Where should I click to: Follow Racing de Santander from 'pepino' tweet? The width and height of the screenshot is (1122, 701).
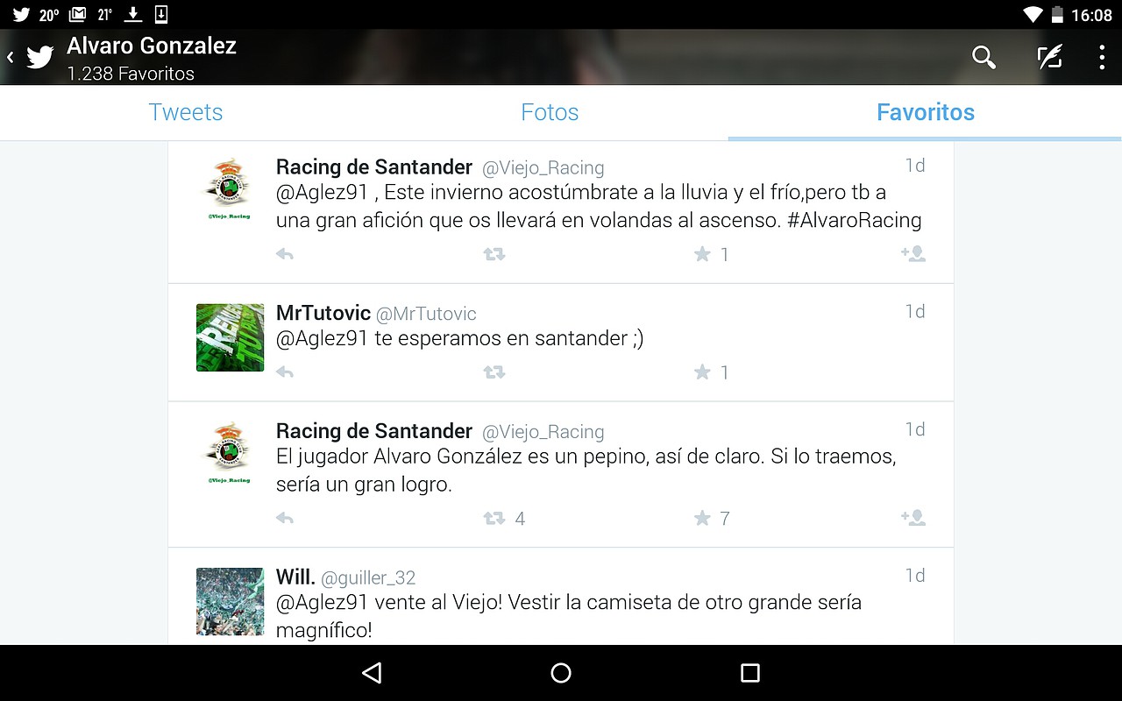click(x=913, y=519)
